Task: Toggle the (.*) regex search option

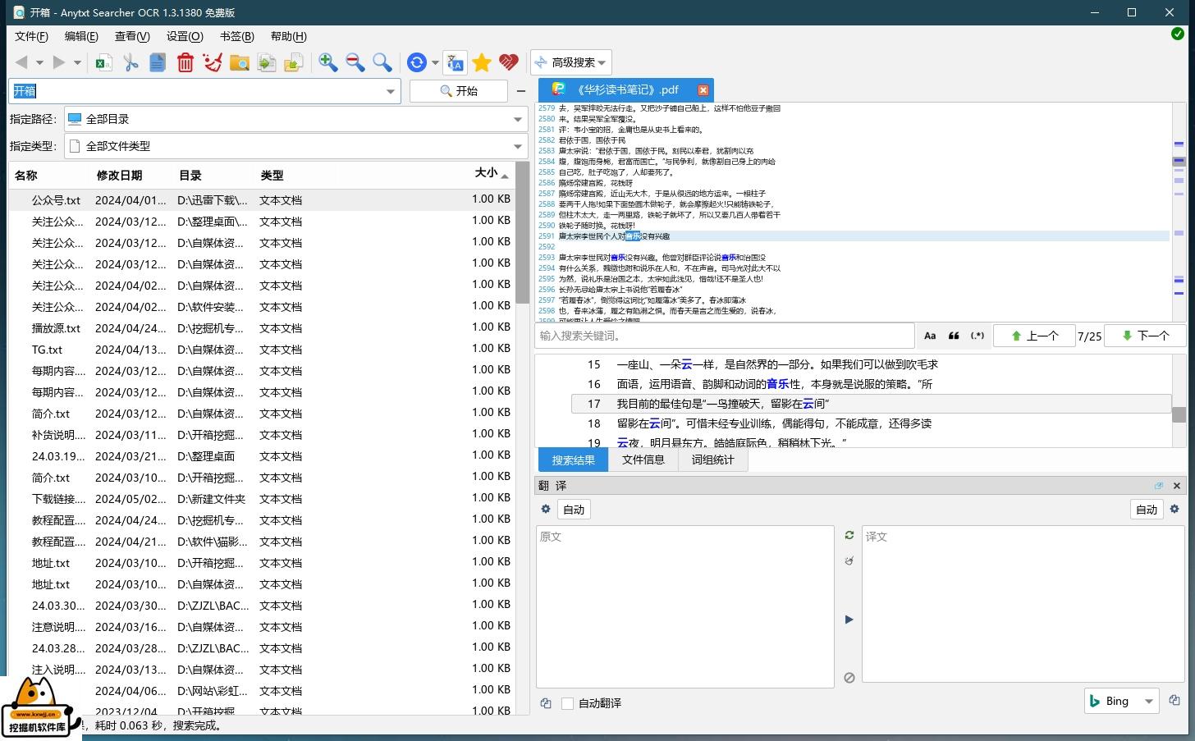Action: tap(977, 336)
